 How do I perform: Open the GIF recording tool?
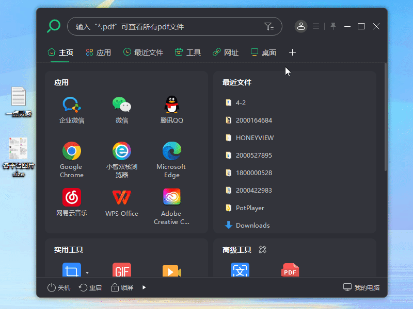(x=121, y=270)
